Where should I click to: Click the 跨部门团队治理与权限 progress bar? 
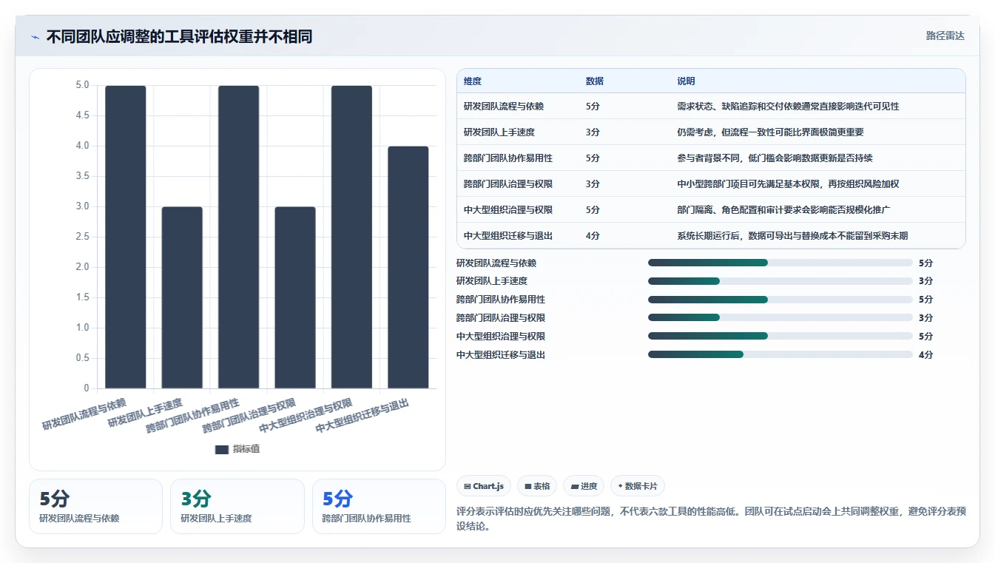[780, 318]
